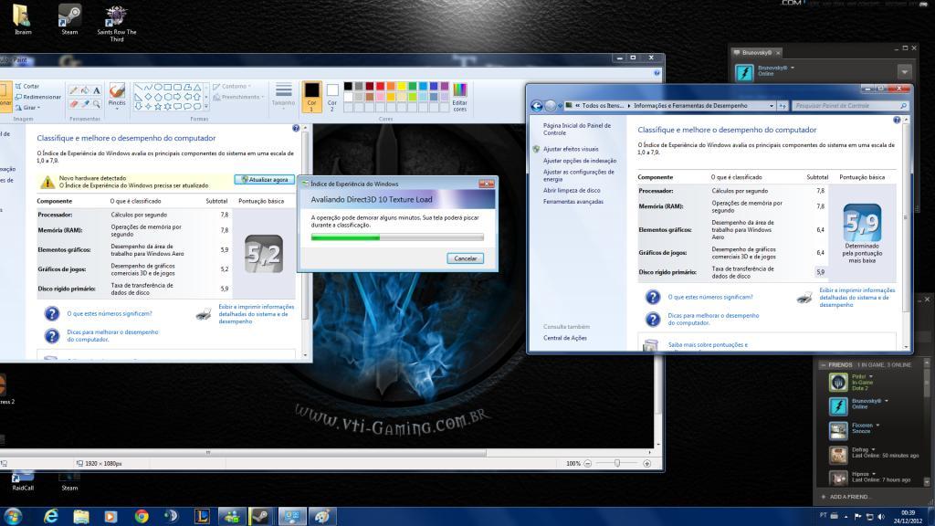
Task: Select the friend last online 7 hours ago
Action: pyautogui.click(x=874, y=477)
